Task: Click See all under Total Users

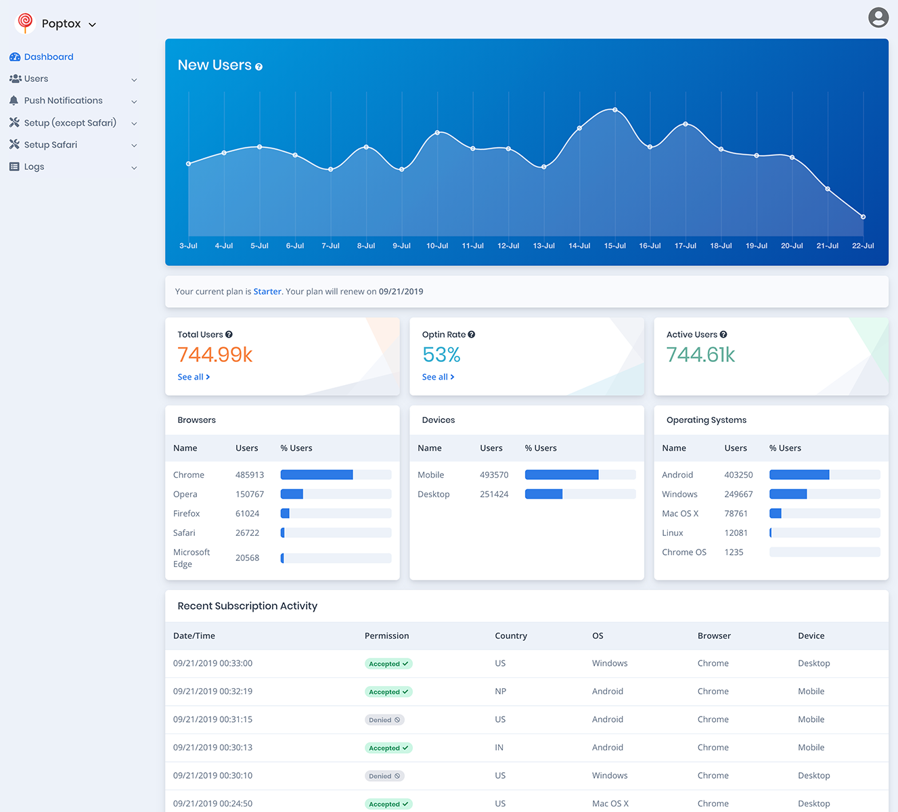Action: coord(194,377)
